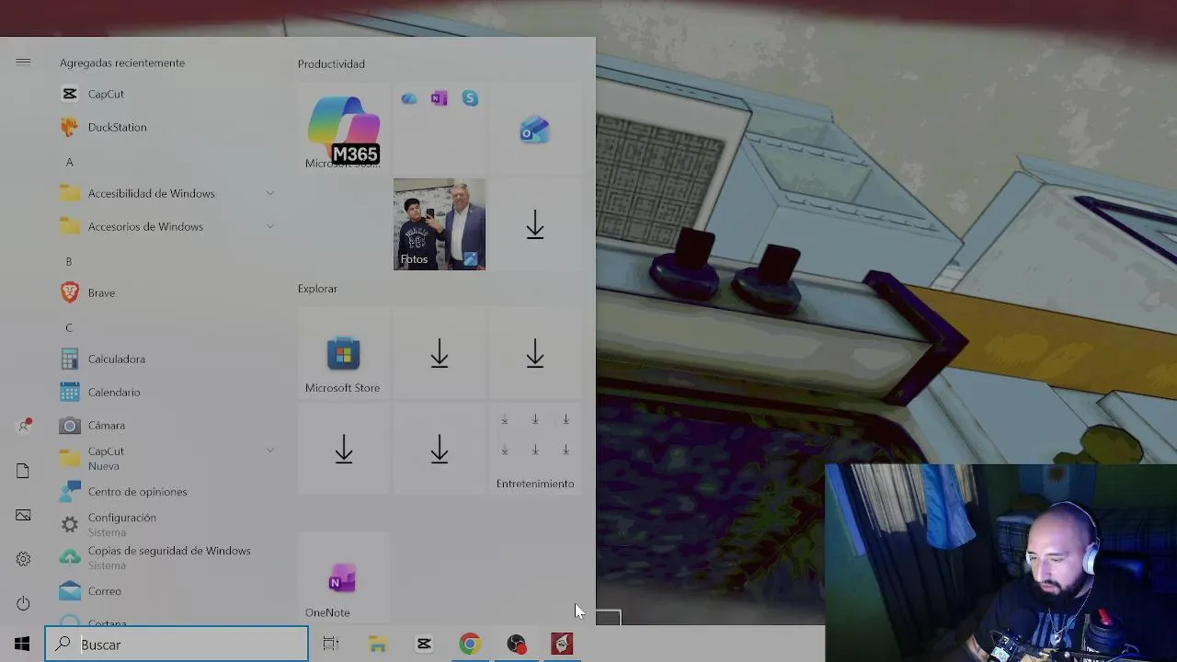Open the Microsoft 365 tile

pos(343,129)
